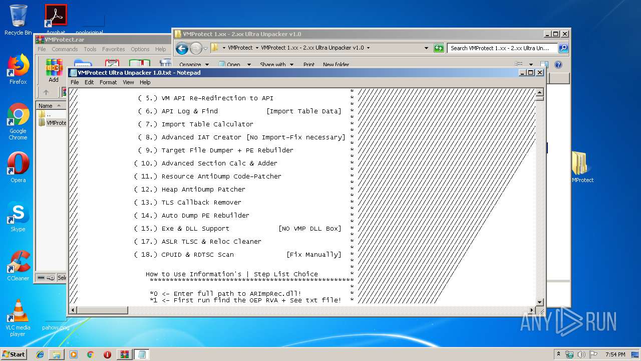The height and width of the screenshot is (361, 641).
Task: Expand Explorer address history dropdown
Action: pyautogui.click(x=426, y=48)
